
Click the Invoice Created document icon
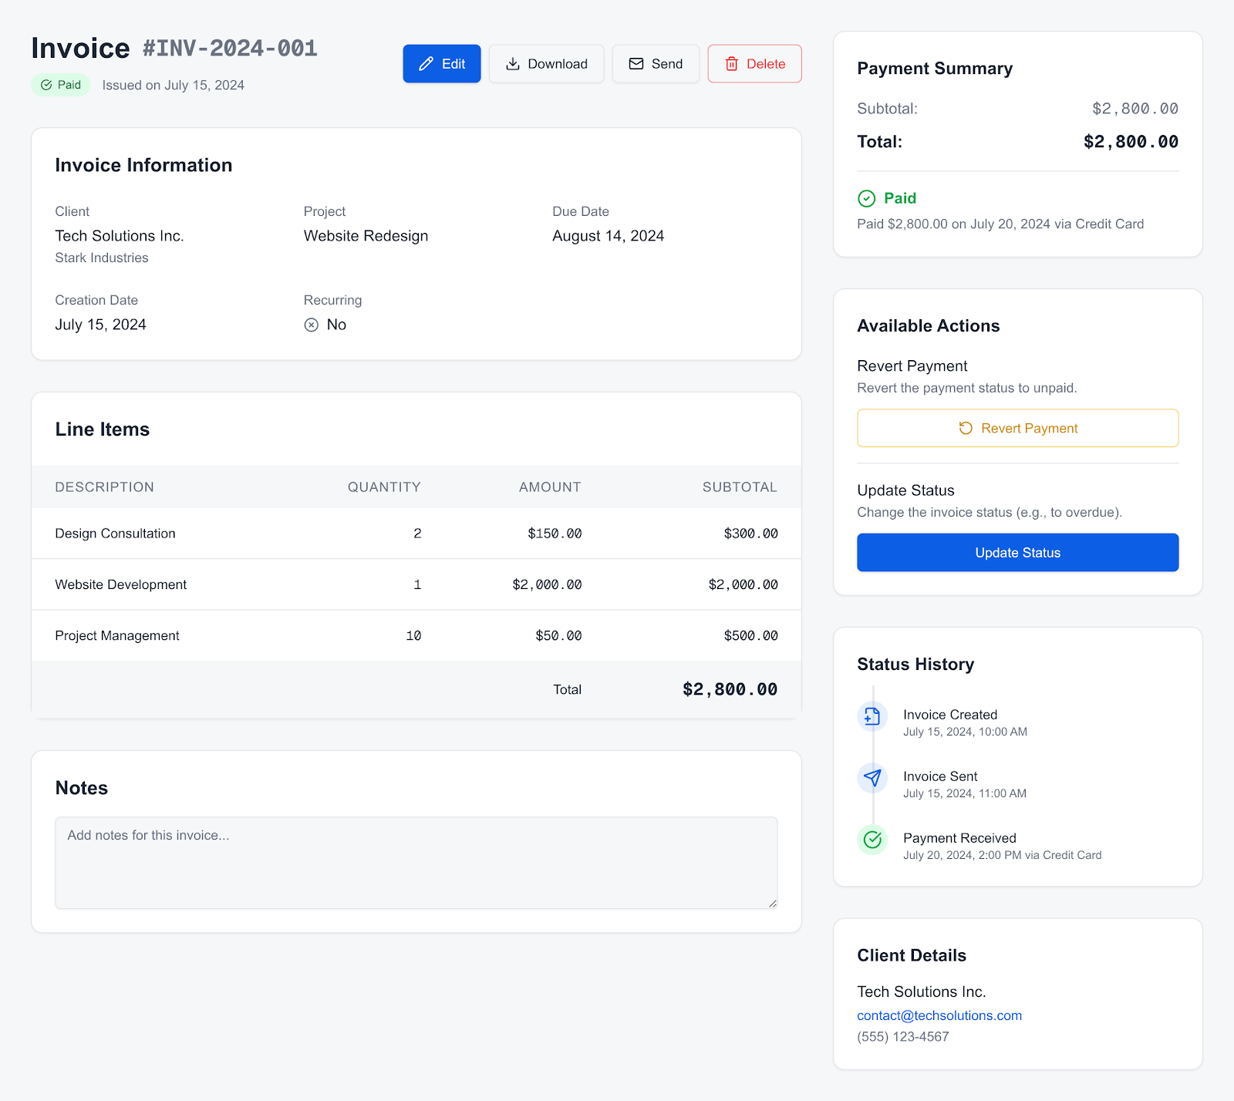[872, 716]
